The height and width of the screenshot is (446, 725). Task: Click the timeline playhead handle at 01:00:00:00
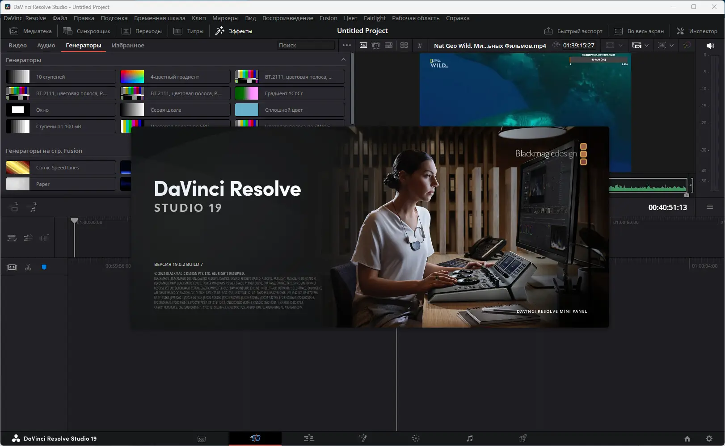point(74,220)
